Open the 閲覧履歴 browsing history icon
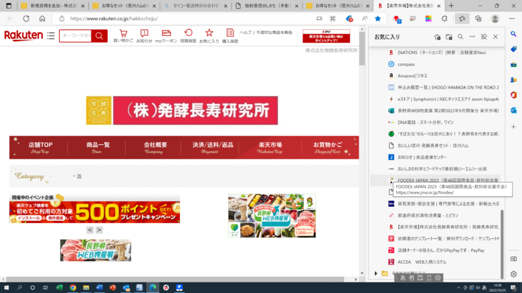The image size is (522, 293). click(x=188, y=35)
